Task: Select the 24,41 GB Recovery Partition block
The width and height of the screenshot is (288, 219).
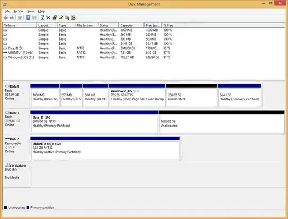Action: (x=239, y=95)
